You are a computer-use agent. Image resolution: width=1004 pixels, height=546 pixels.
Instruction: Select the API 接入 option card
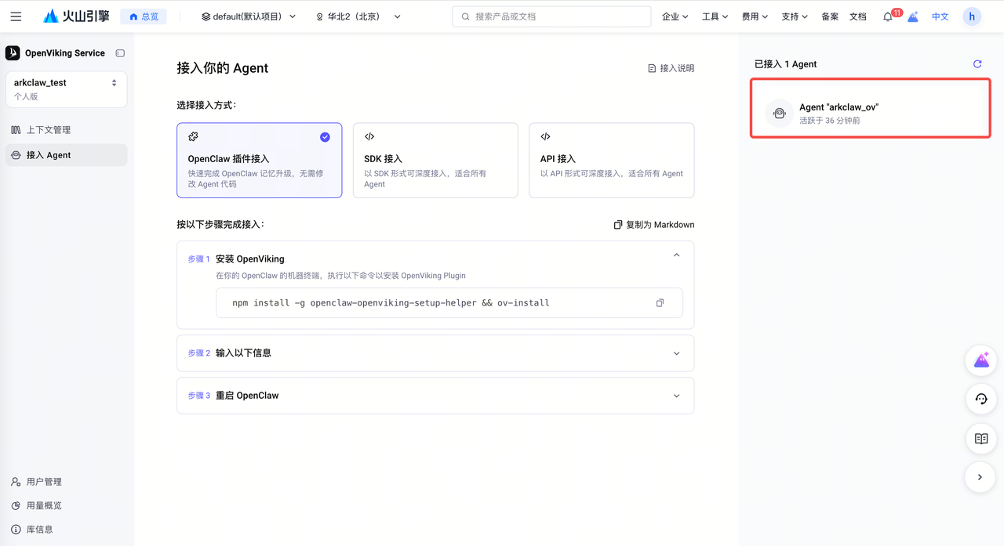tap(611, 160)
